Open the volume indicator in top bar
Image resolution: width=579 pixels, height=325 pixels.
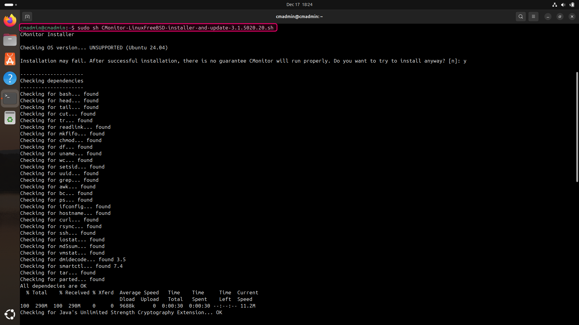563,5
